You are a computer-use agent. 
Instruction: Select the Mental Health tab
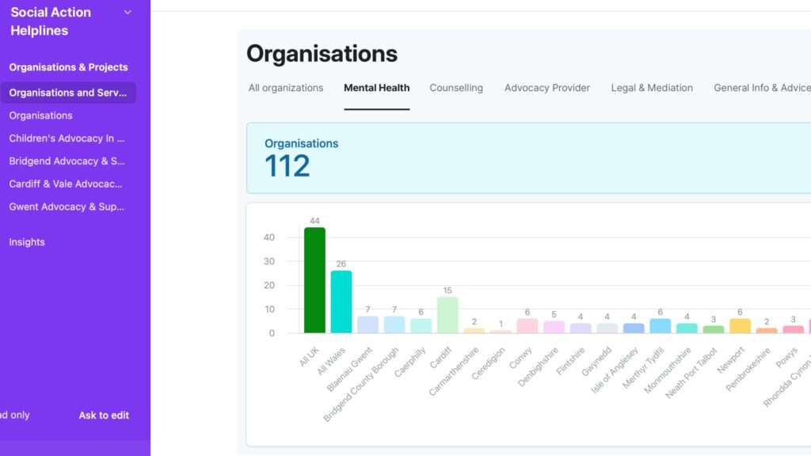coord(377,88)
